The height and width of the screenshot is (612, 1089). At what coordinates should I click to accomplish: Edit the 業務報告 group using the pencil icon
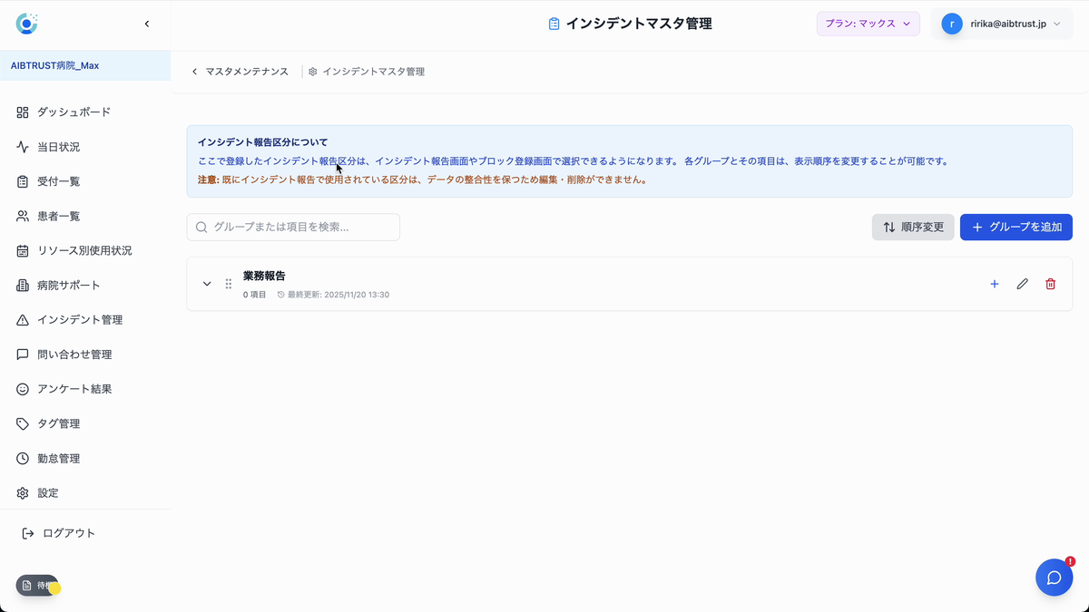[1022, 284]
